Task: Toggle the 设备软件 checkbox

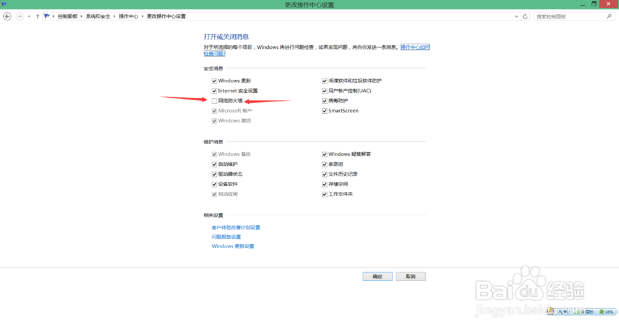Action: point(214,184)
